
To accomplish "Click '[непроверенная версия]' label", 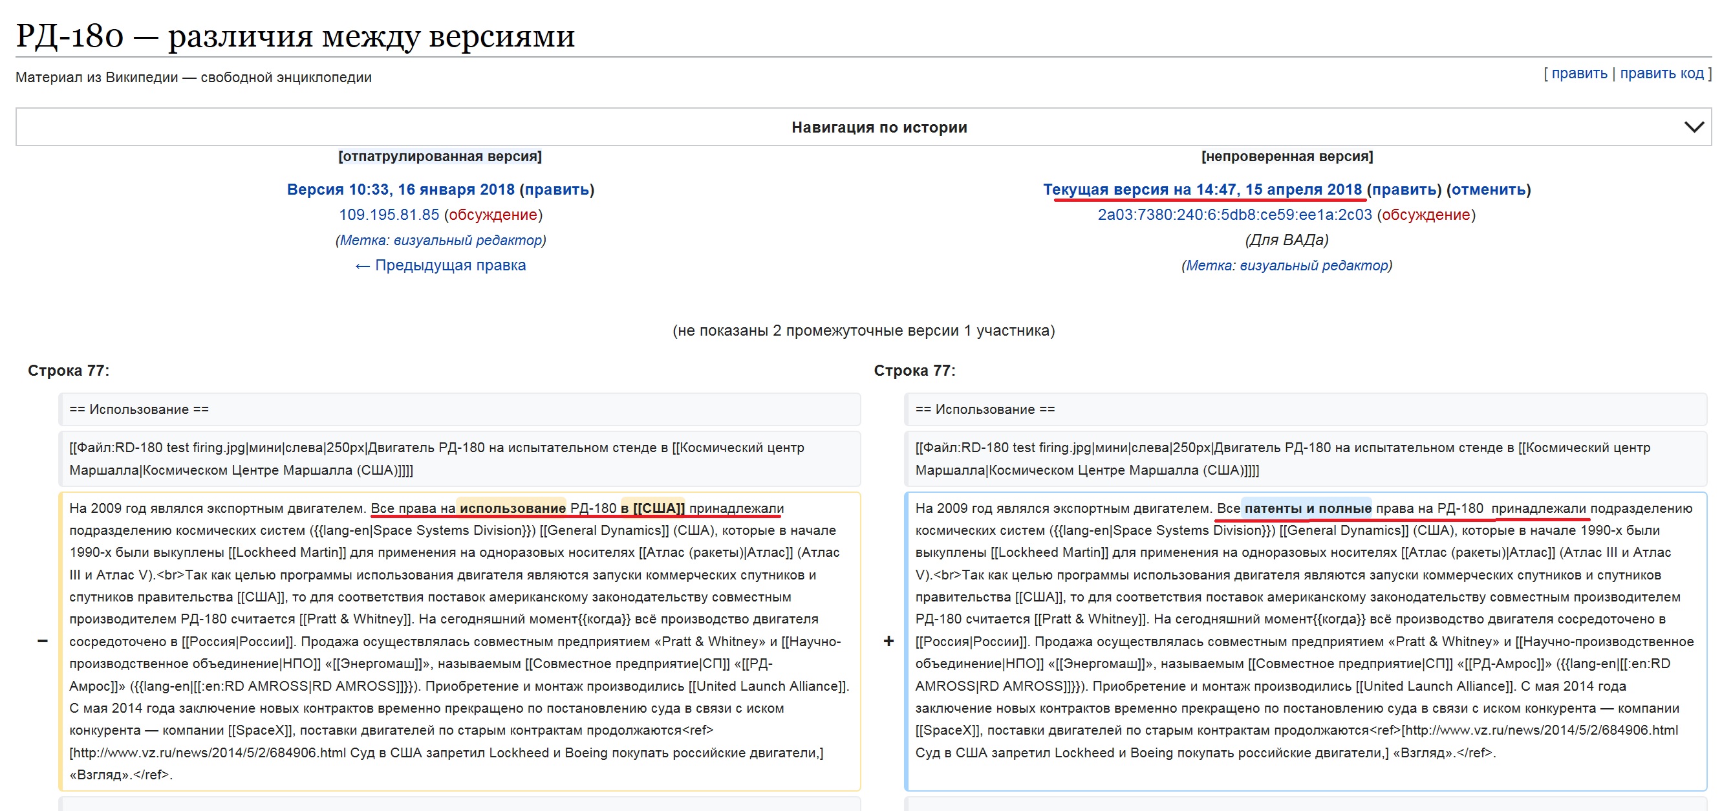I will click(x=1287, y=157).
